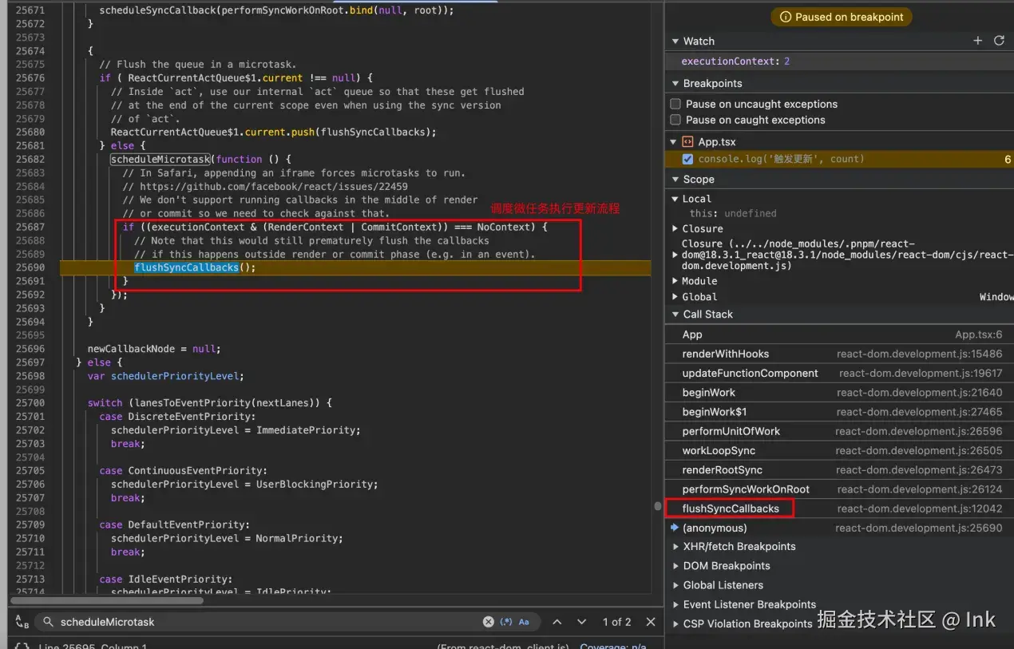Expand CSP Violation Breakpoints section
Image resolution: width=1014 pixels, height=649 pixels.
click(x=675, y=623)
